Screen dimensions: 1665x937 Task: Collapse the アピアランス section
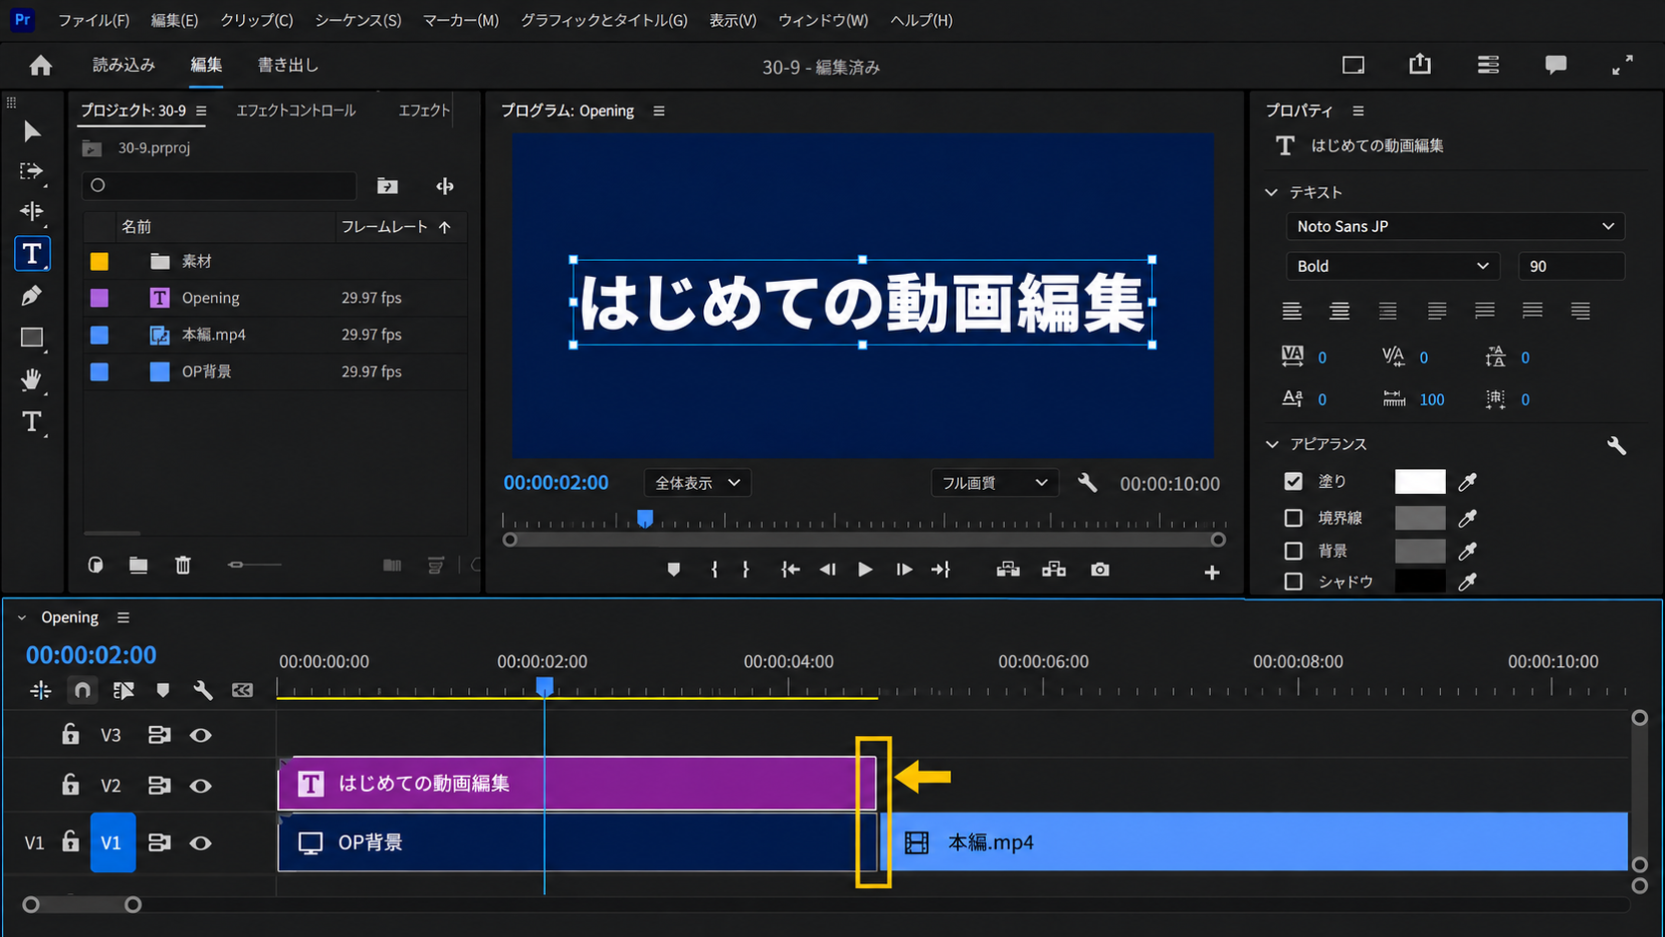(1272, 444)
